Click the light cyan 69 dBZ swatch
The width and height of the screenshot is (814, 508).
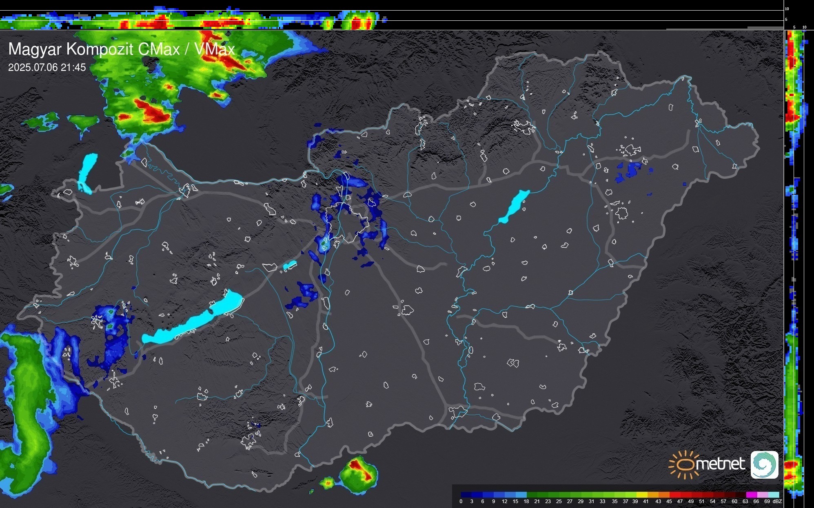(774, 495)
